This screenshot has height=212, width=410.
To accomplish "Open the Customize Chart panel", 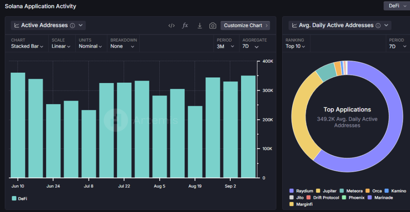I will tap(245, 25).
